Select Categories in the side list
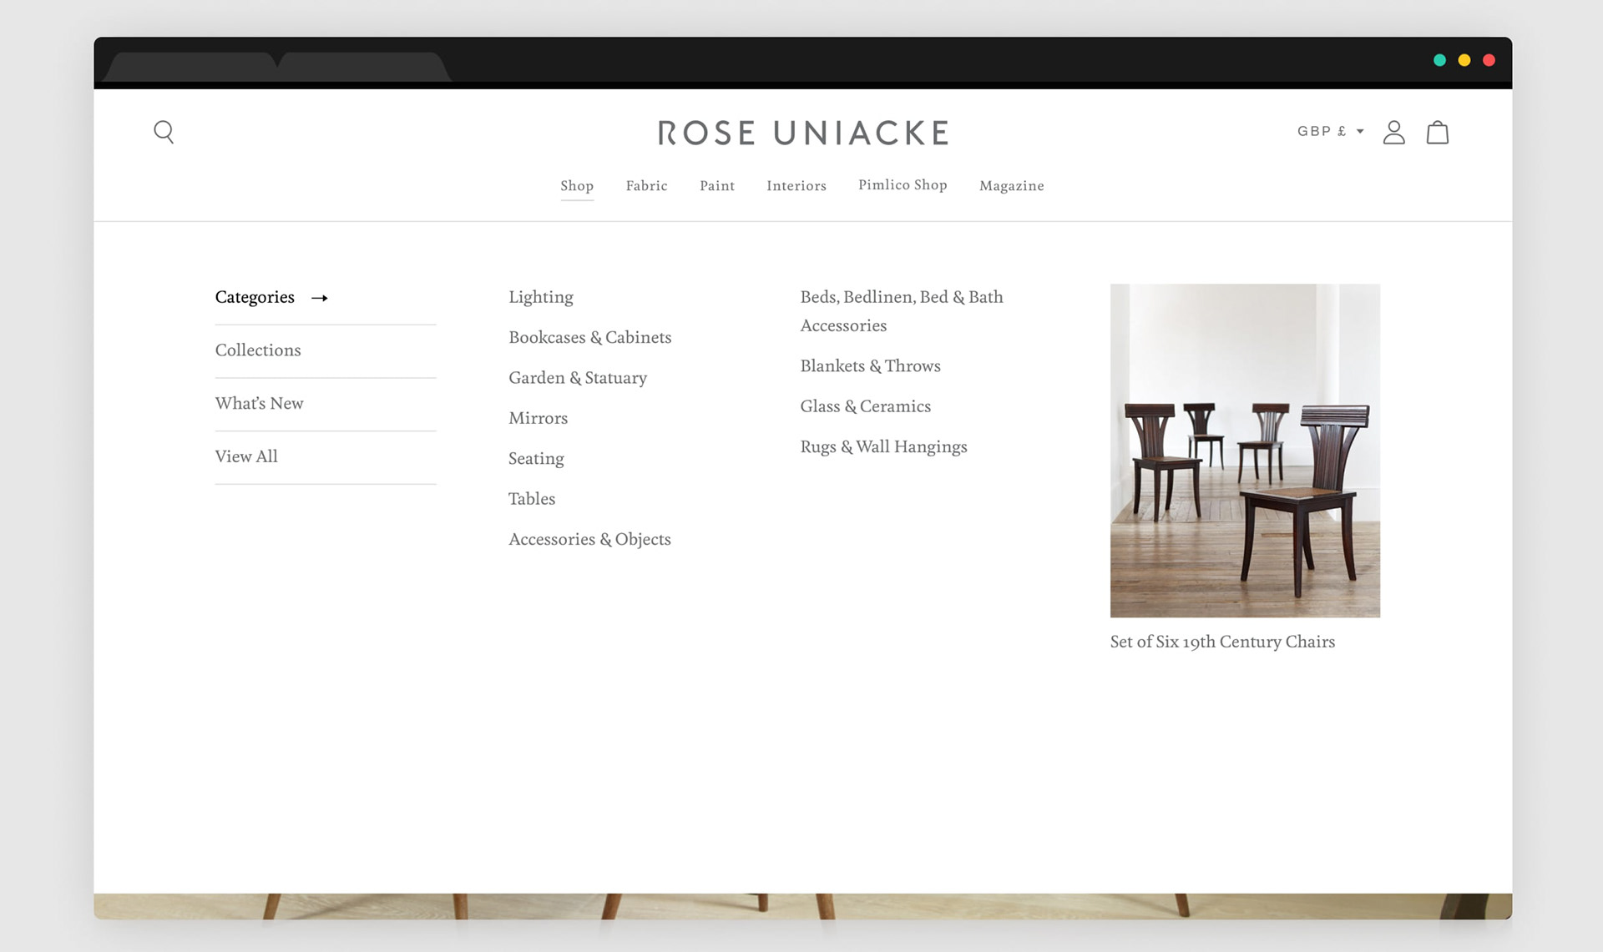The height and width of the screenshot is (952, 1603). click(x=255, y=297)
